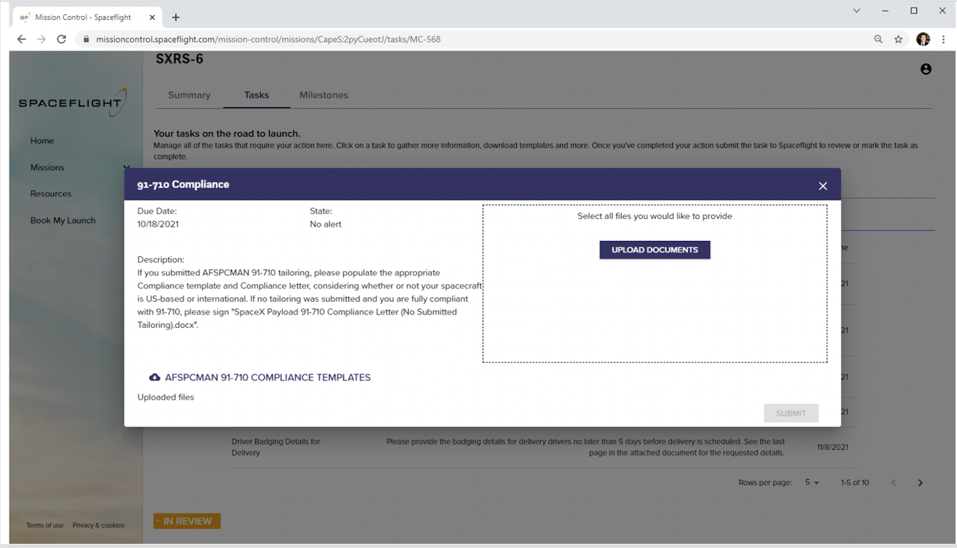View site security lock info
957x548 pixels.
(x=86, y=39)
